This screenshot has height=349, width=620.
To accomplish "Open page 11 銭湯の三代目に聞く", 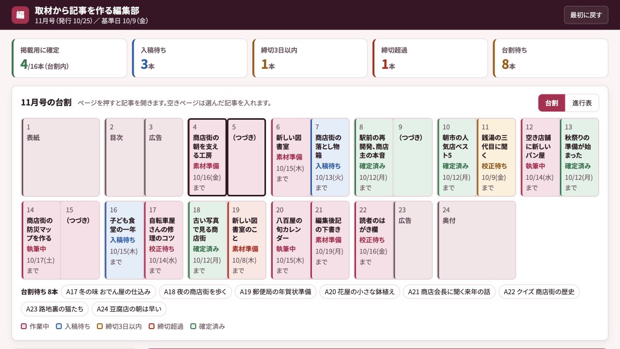I will coord(496,158).
